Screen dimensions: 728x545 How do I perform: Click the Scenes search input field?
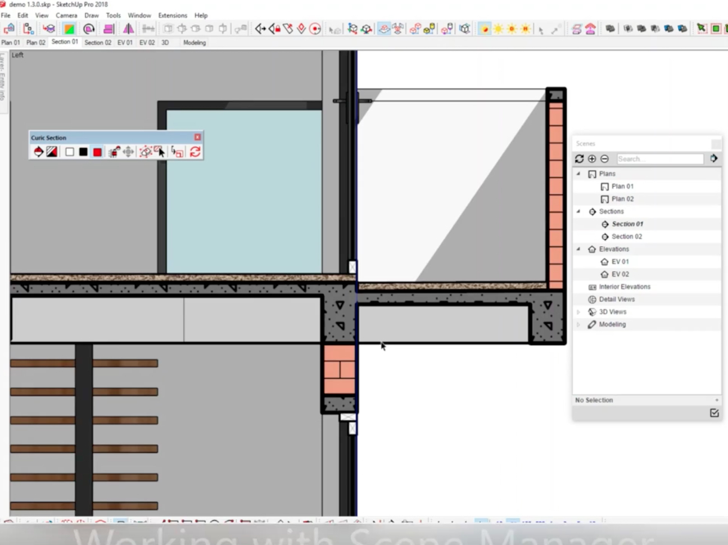(x=659, y=159)
